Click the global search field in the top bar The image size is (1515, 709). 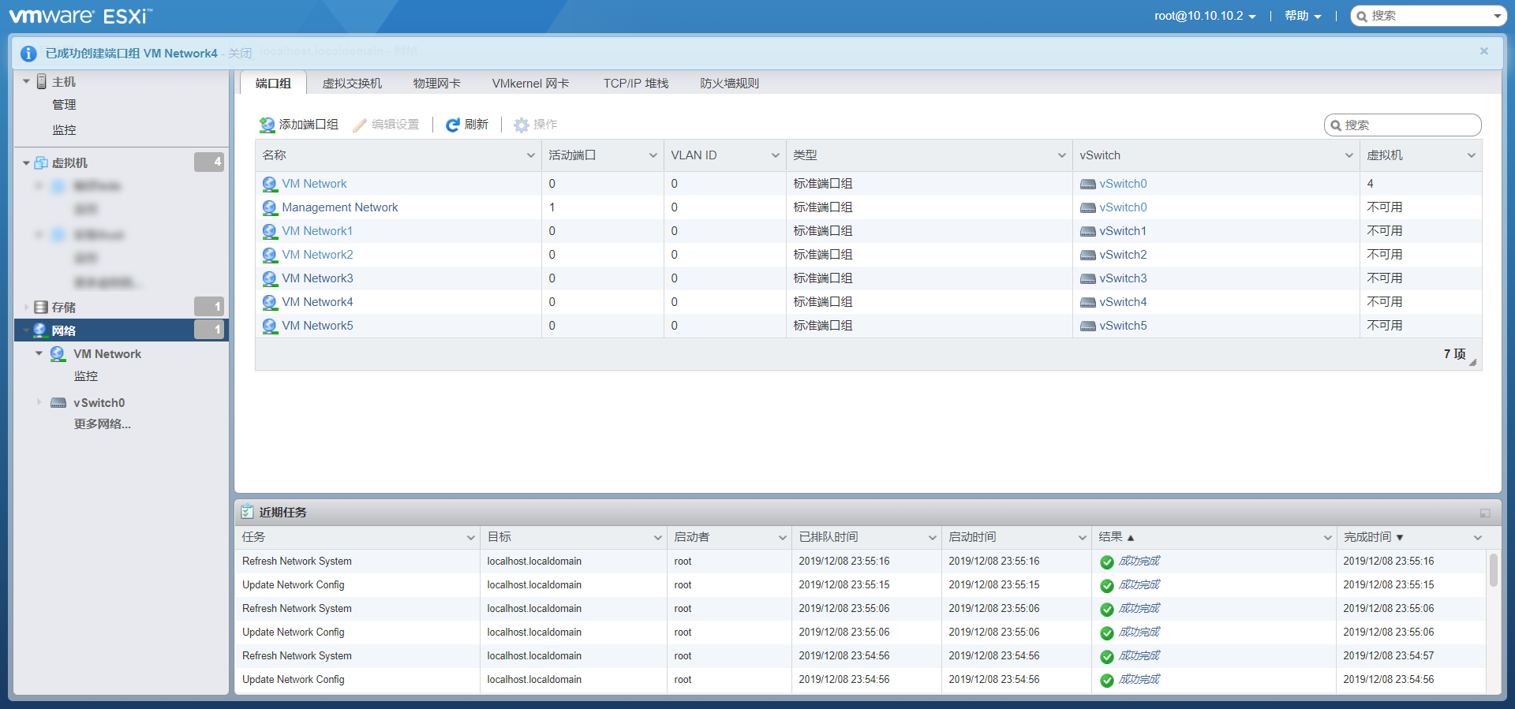click(x=1429, y=16)
